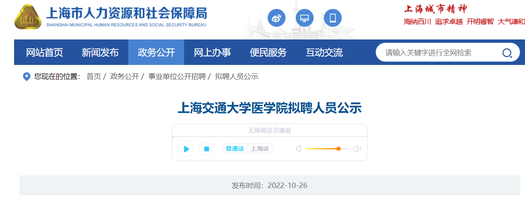Select 上海话 voice option

[x=260, y=149]
